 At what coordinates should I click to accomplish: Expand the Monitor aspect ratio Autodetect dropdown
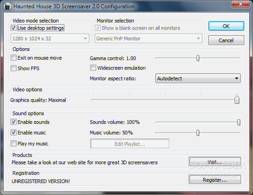tap(198, 78)
